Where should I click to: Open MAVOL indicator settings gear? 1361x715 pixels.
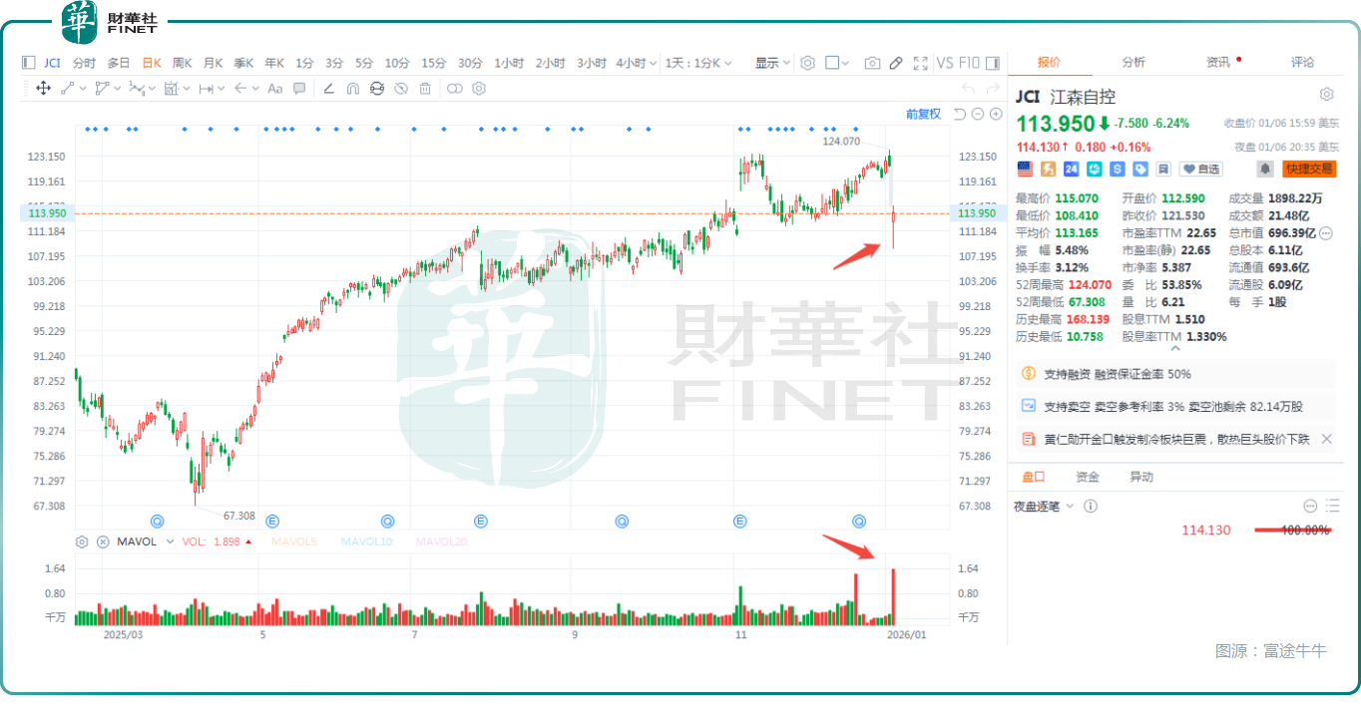83,541
